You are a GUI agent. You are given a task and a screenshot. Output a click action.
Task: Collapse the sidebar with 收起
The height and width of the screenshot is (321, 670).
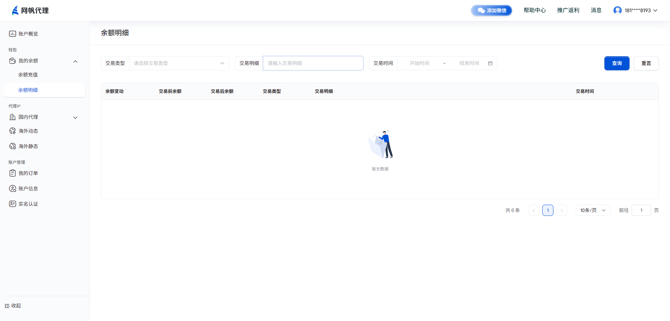13,306
